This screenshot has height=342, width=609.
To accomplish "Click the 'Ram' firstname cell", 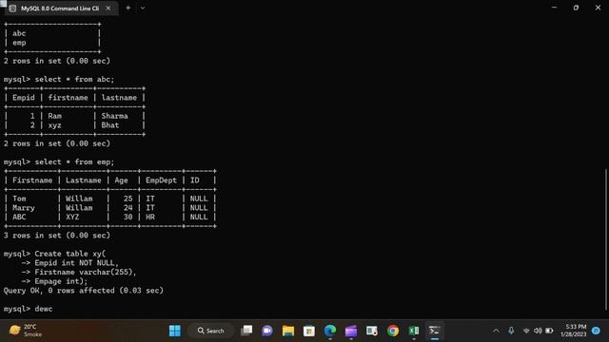I will (x=55, y=116).
